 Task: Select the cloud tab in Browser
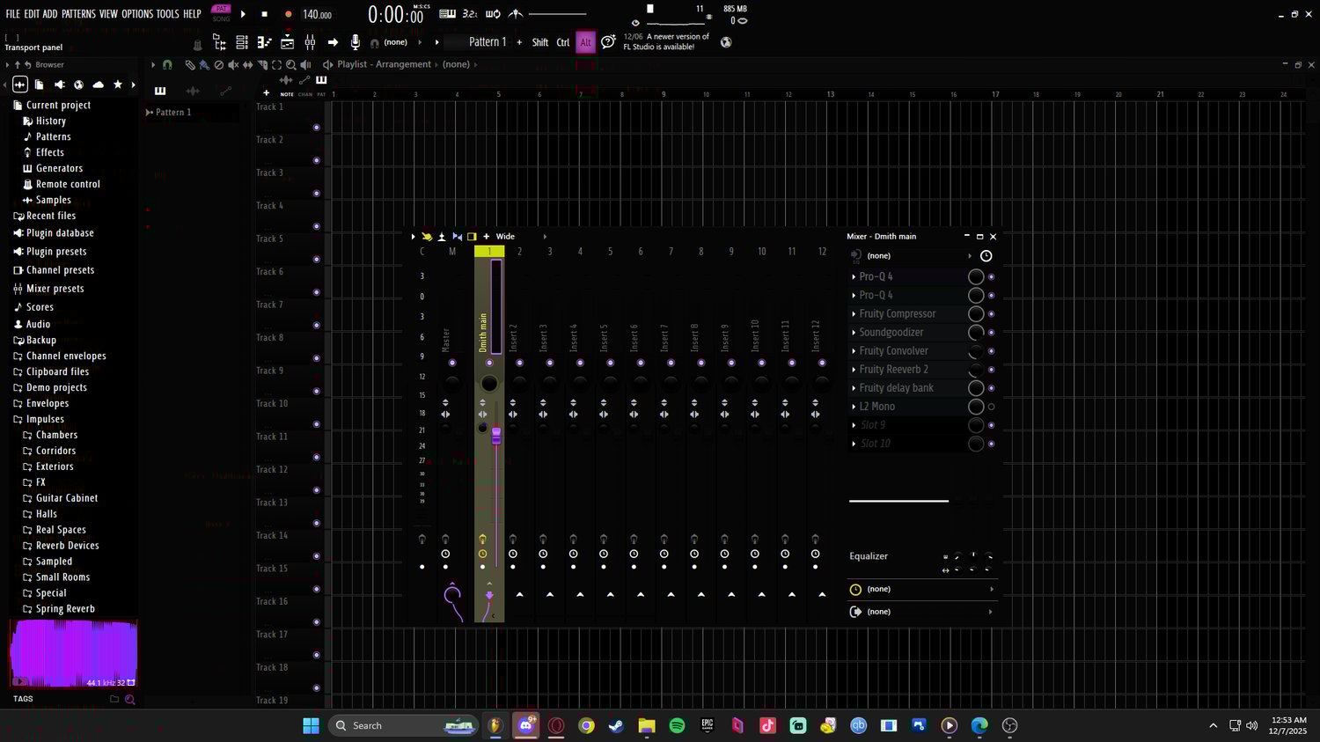(x=98, y=84)
